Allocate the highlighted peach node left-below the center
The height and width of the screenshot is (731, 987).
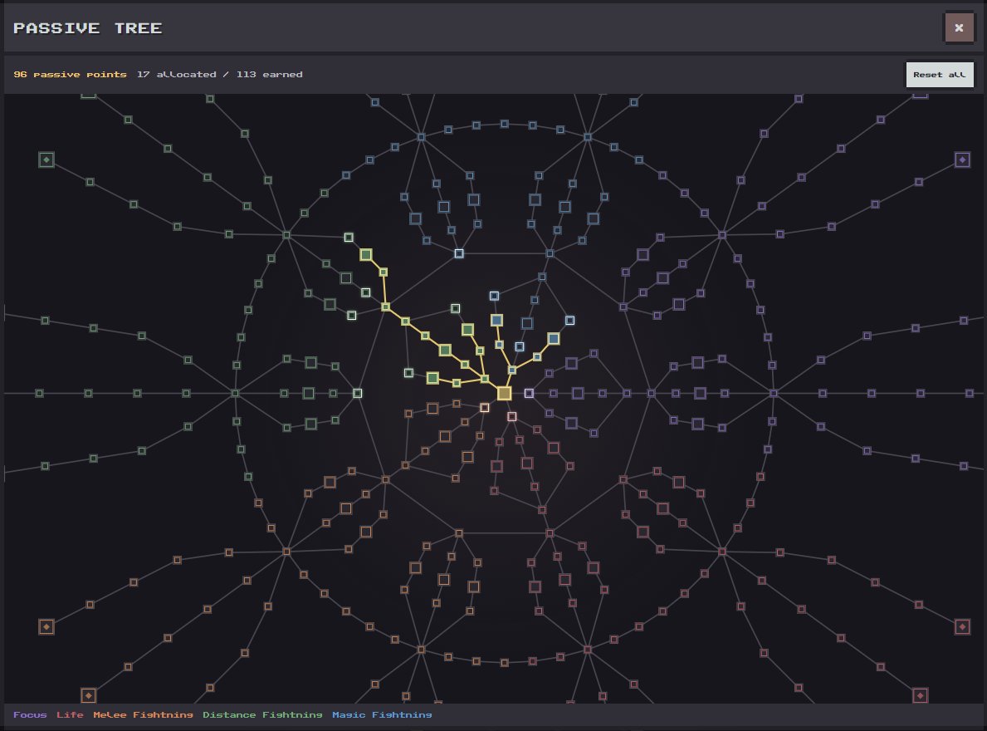(484, 408)
